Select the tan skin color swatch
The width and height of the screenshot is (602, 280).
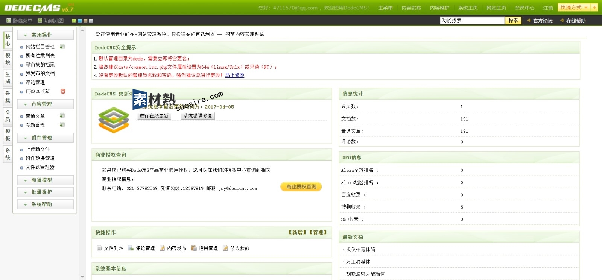(x=85, y=21)
